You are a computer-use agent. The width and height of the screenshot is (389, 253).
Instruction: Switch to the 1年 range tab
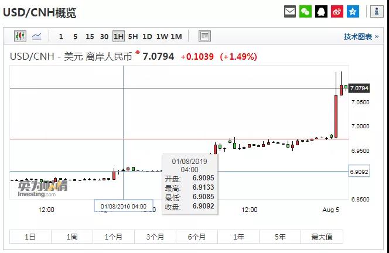pos(238,237)
